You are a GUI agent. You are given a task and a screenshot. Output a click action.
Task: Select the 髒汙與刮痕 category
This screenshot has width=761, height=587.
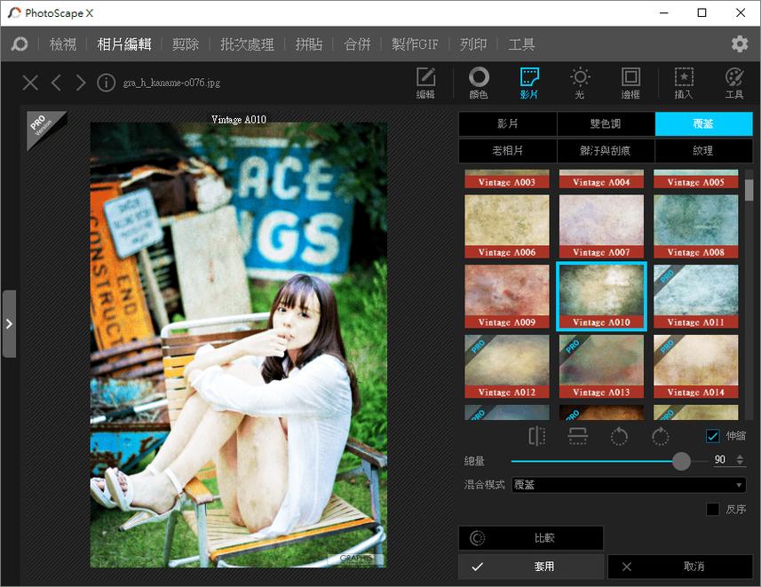[606, 150]
